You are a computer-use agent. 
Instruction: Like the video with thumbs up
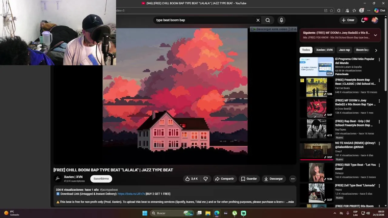[x=191, y=179]
